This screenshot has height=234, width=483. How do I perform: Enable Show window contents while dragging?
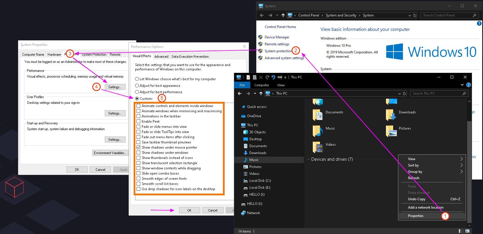pos(139,168)
